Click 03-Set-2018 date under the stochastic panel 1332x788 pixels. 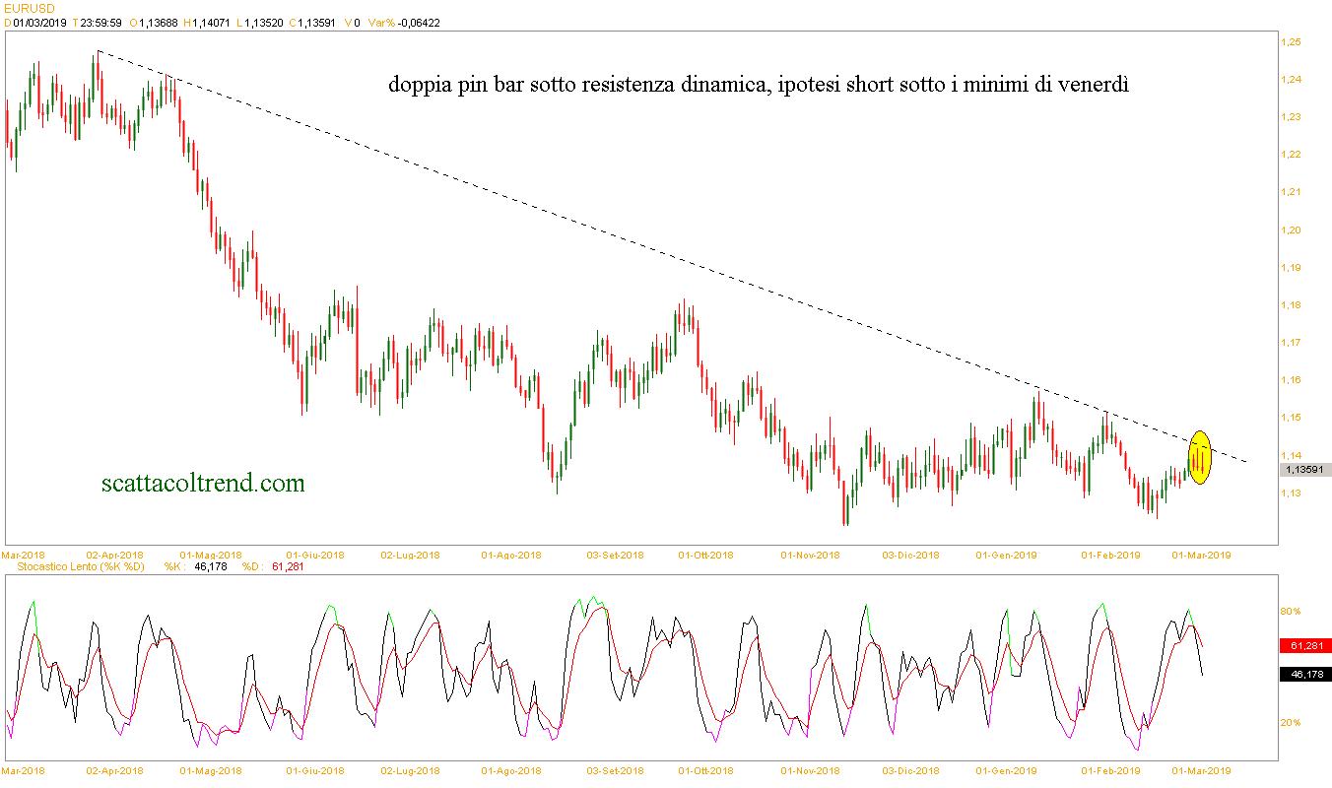pos(615,770)
